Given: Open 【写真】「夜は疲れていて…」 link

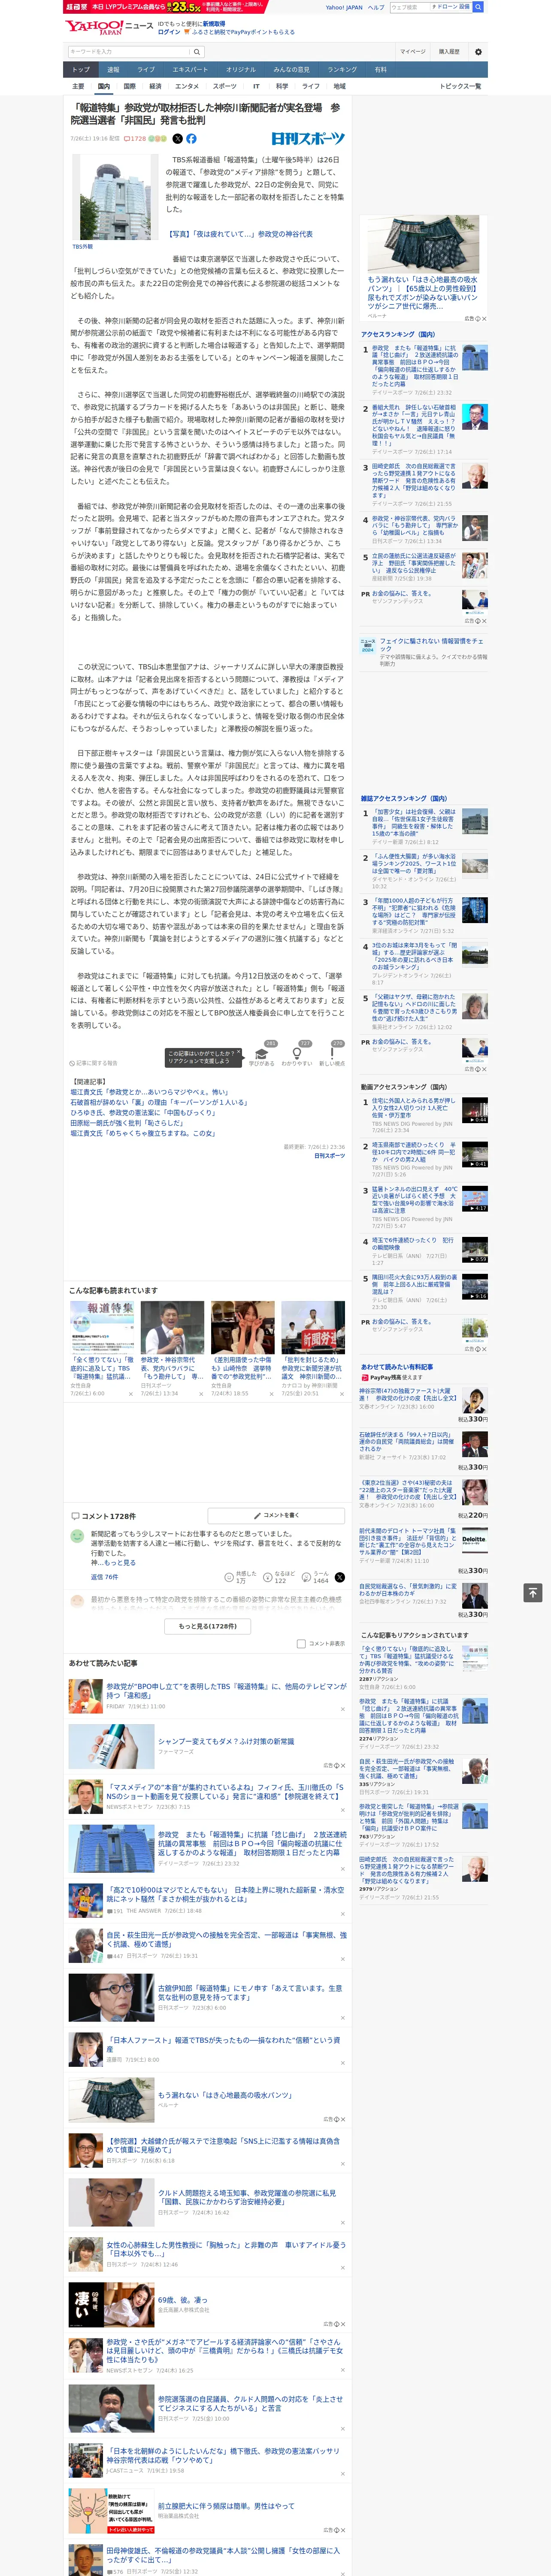Looking at the screenshot, I should point(240,234).
